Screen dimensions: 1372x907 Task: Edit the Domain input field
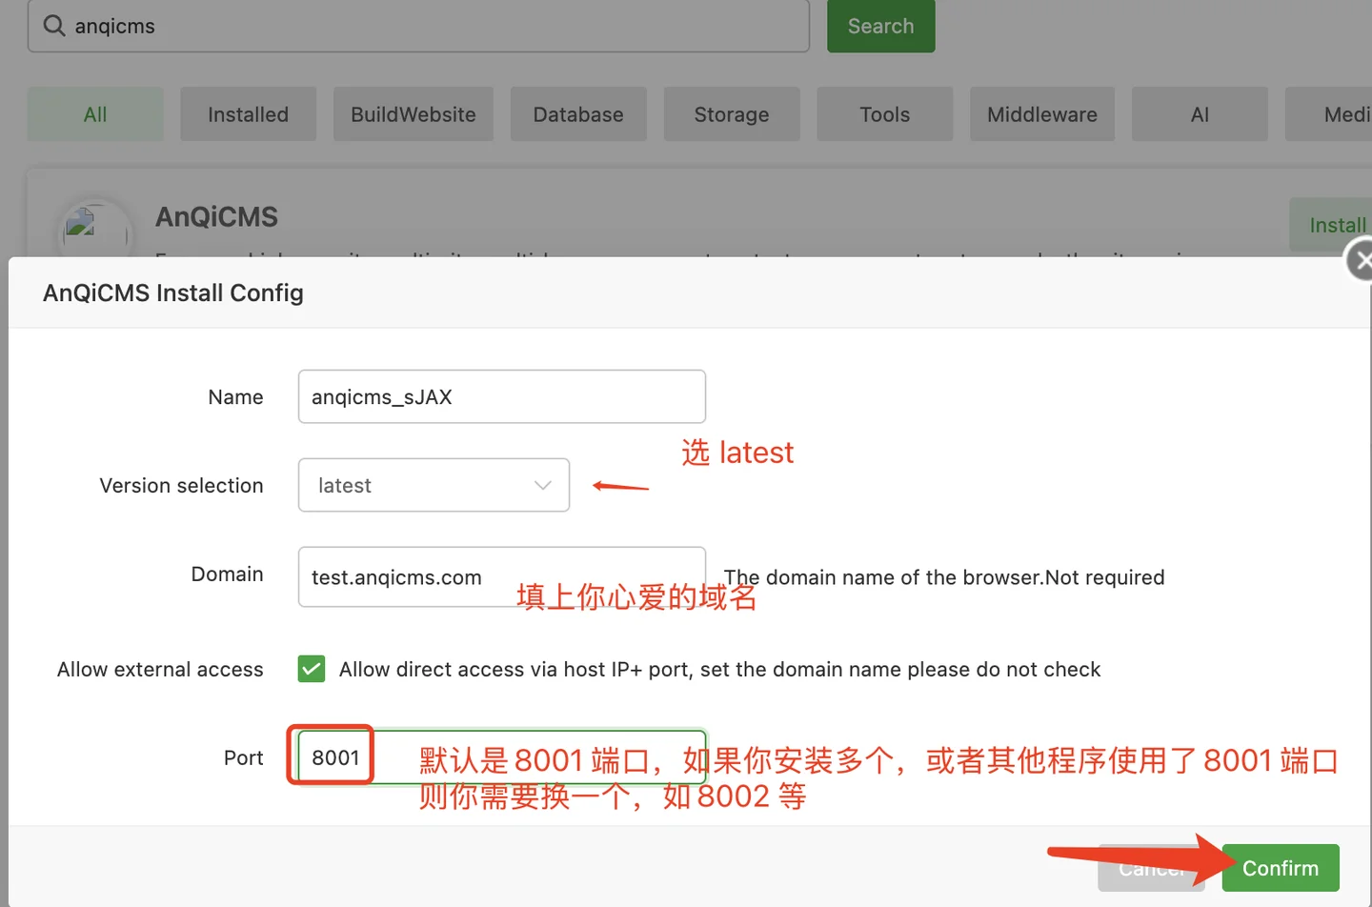(502, 576)
